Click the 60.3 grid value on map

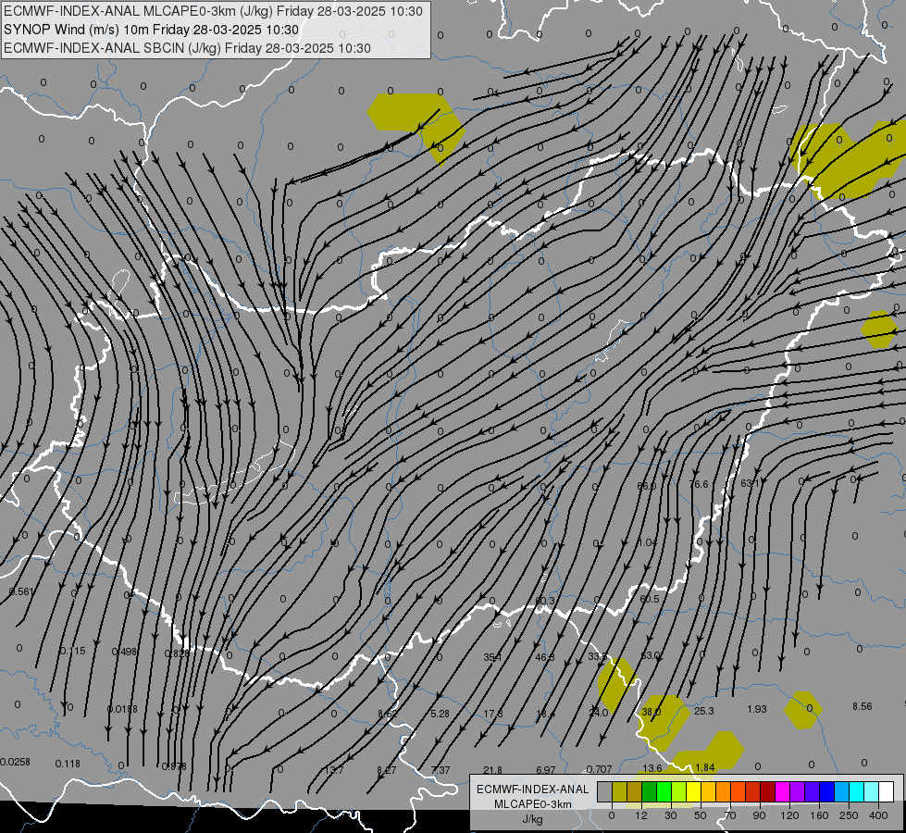tap(545, 602)
